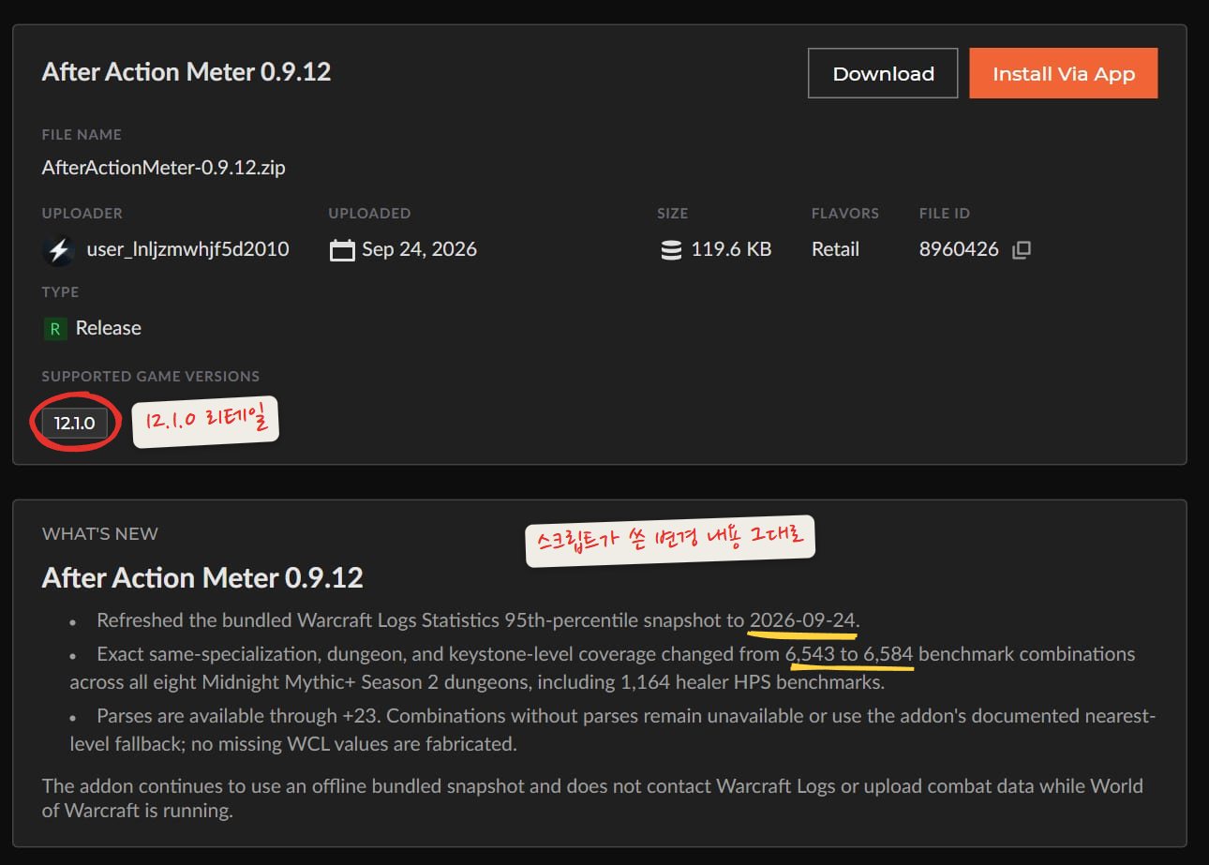Click the FLAVORS field label
Viewport: 1209px width, 865px height.
click(845, 214)
